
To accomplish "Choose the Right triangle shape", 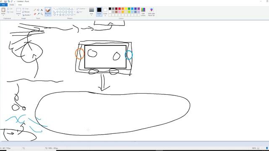I will (55, 12).
